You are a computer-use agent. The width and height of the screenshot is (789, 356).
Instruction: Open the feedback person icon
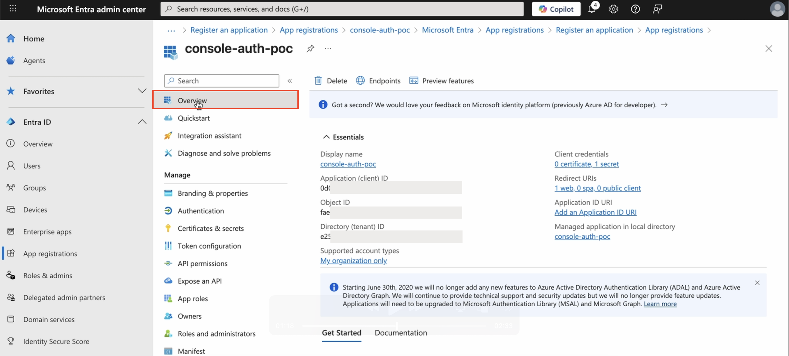(x=657, y=9)
